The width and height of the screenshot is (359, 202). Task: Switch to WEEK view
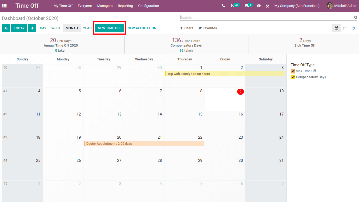pyautogui.click(x=56, y=28)
